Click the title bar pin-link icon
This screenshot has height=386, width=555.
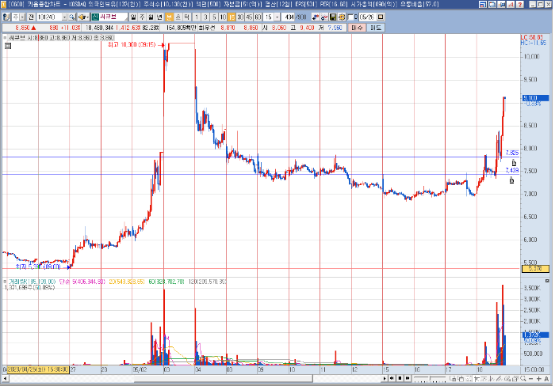click(502, 4)
